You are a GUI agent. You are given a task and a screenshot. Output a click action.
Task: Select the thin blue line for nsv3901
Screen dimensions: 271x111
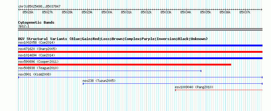coord(140,77)
